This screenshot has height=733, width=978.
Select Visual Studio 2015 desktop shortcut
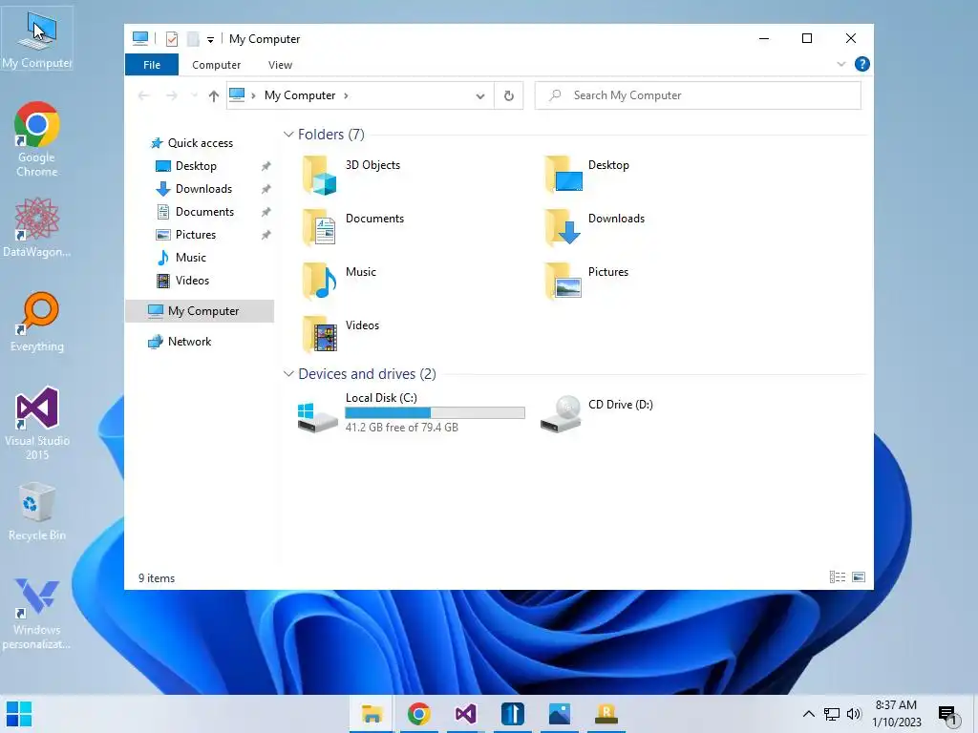point(37,423)
